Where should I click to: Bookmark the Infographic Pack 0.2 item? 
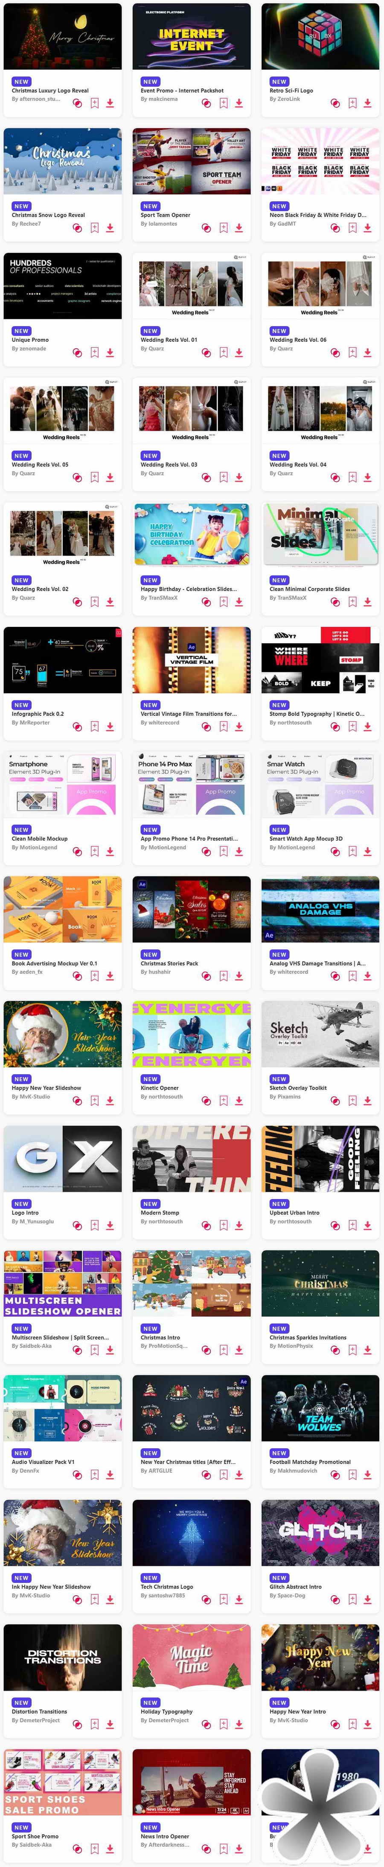(x=95, y=727)
